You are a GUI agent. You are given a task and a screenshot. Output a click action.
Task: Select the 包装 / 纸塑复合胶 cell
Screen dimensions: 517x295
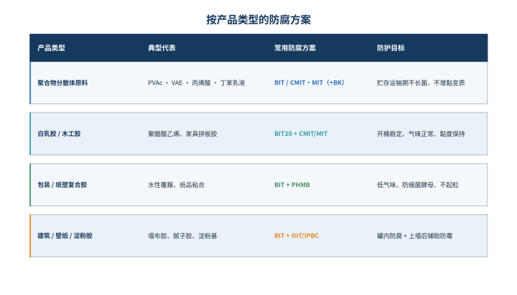pos(62,185)
